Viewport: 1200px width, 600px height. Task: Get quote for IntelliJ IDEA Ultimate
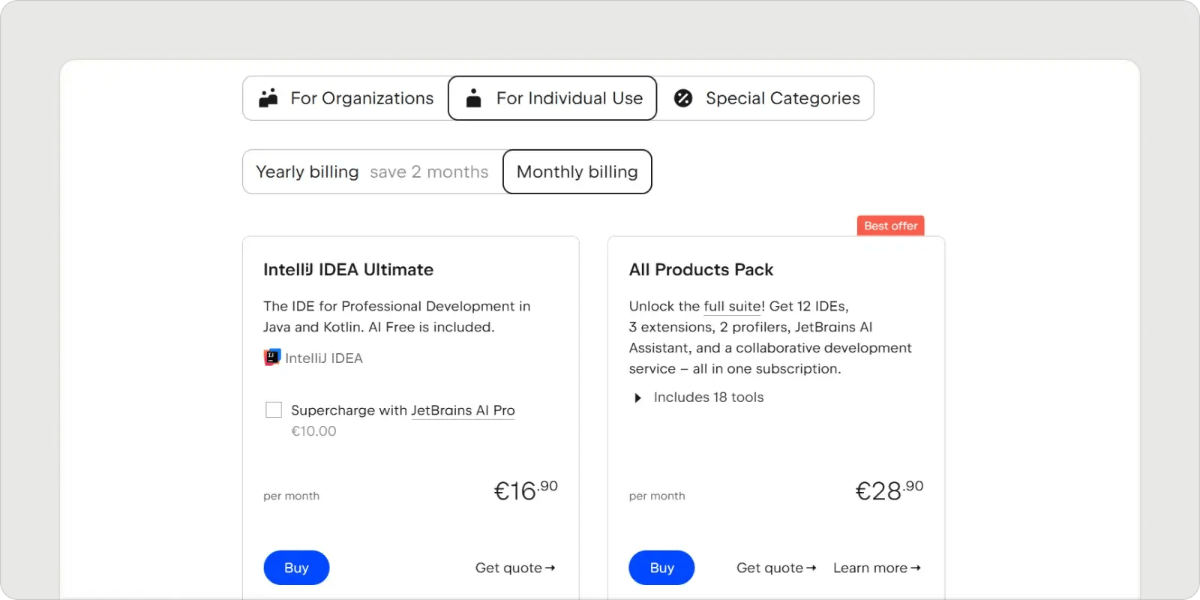click(515, 568)
